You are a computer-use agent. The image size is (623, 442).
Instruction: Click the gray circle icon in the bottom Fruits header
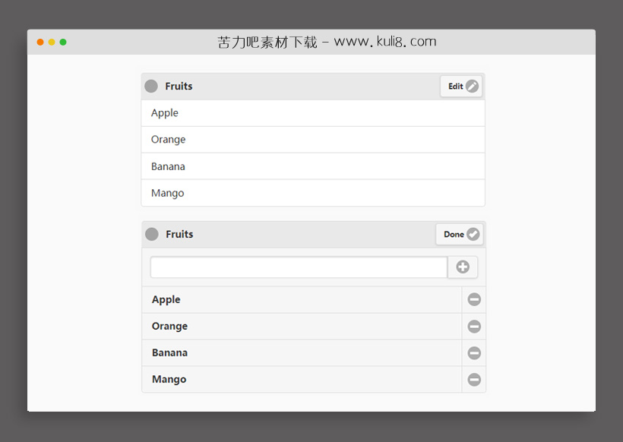click(151, 234)
